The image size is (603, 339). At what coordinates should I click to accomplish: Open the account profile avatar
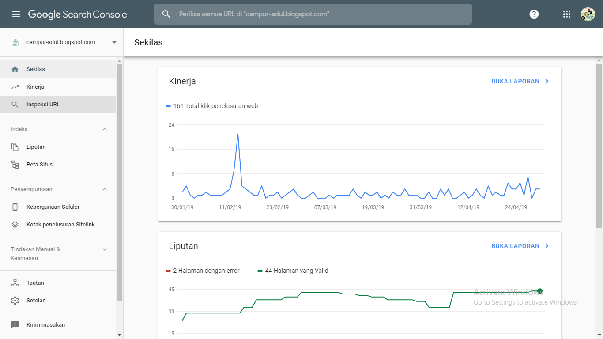pos(588,14)
